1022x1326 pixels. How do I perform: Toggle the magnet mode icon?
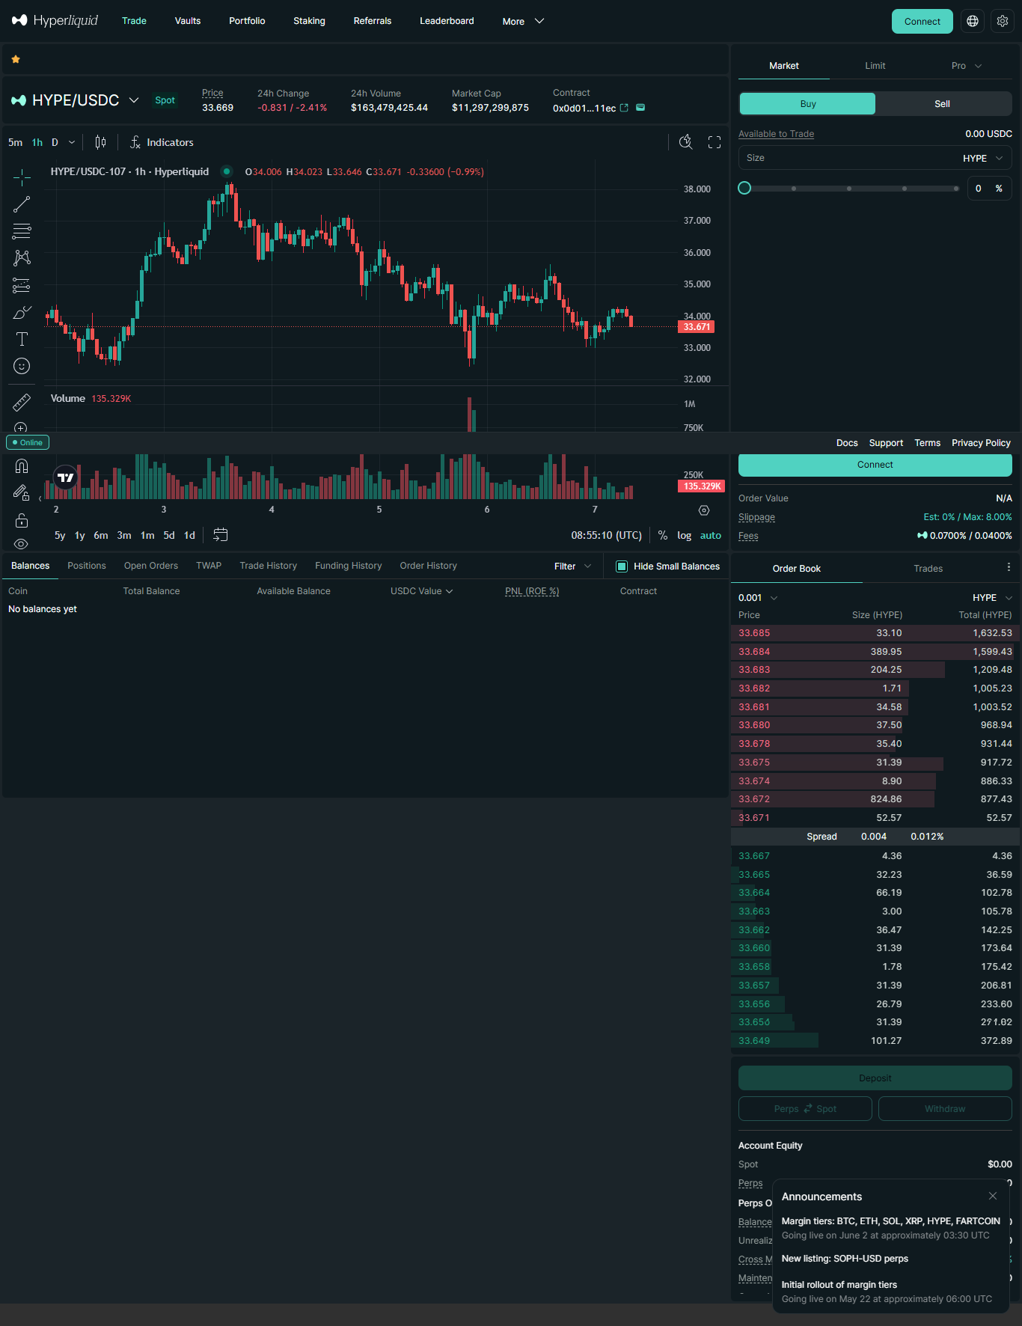point(22,466)
